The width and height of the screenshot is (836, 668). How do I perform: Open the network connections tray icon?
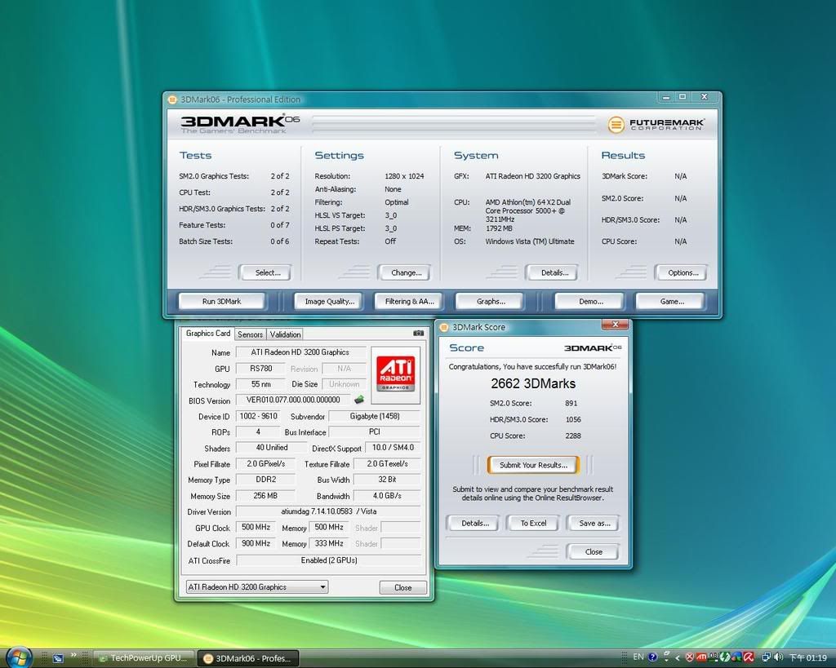(766, 657)
